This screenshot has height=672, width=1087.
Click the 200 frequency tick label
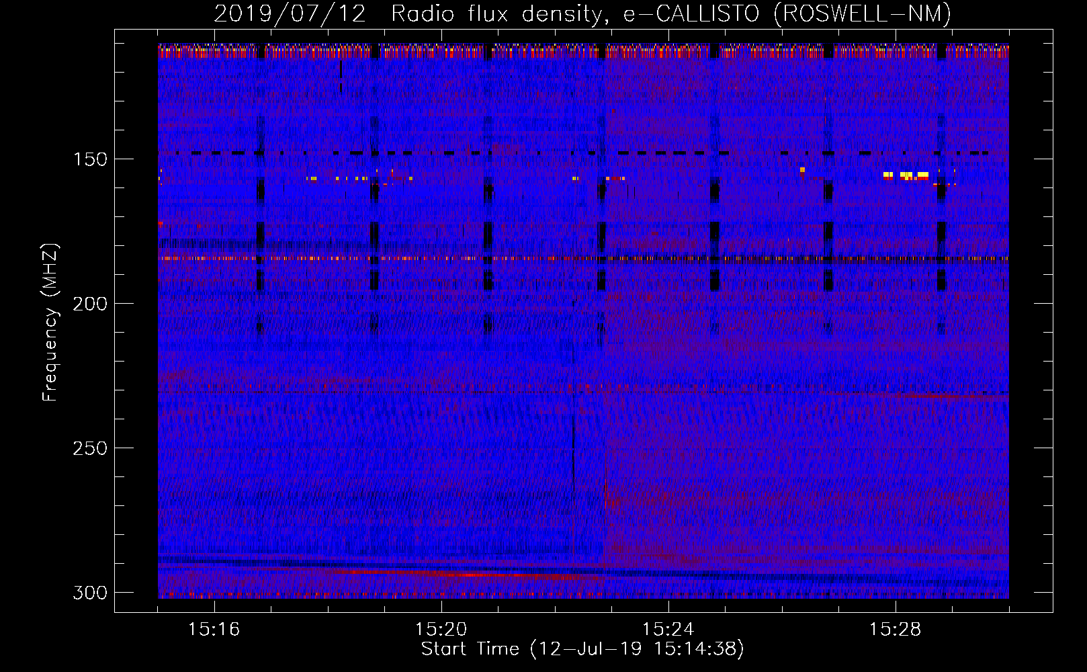coord(89,304)
